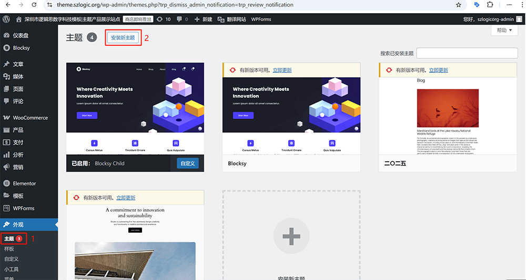Open the Marketing sidebar menu
The height and width of the screenshot is (280, 526).
coord(29,167)
